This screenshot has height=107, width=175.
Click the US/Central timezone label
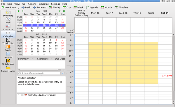click(70, 31)
